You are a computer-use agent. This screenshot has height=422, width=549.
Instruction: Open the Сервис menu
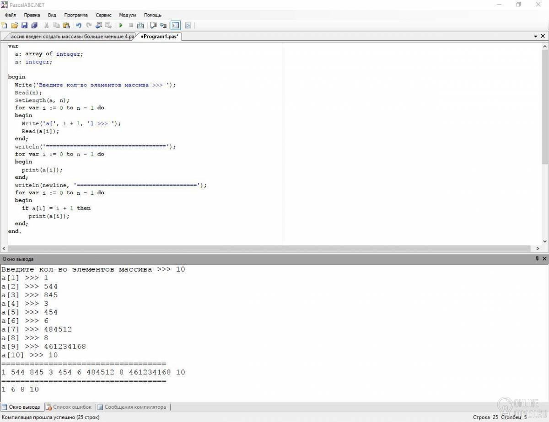coord(103,15)
